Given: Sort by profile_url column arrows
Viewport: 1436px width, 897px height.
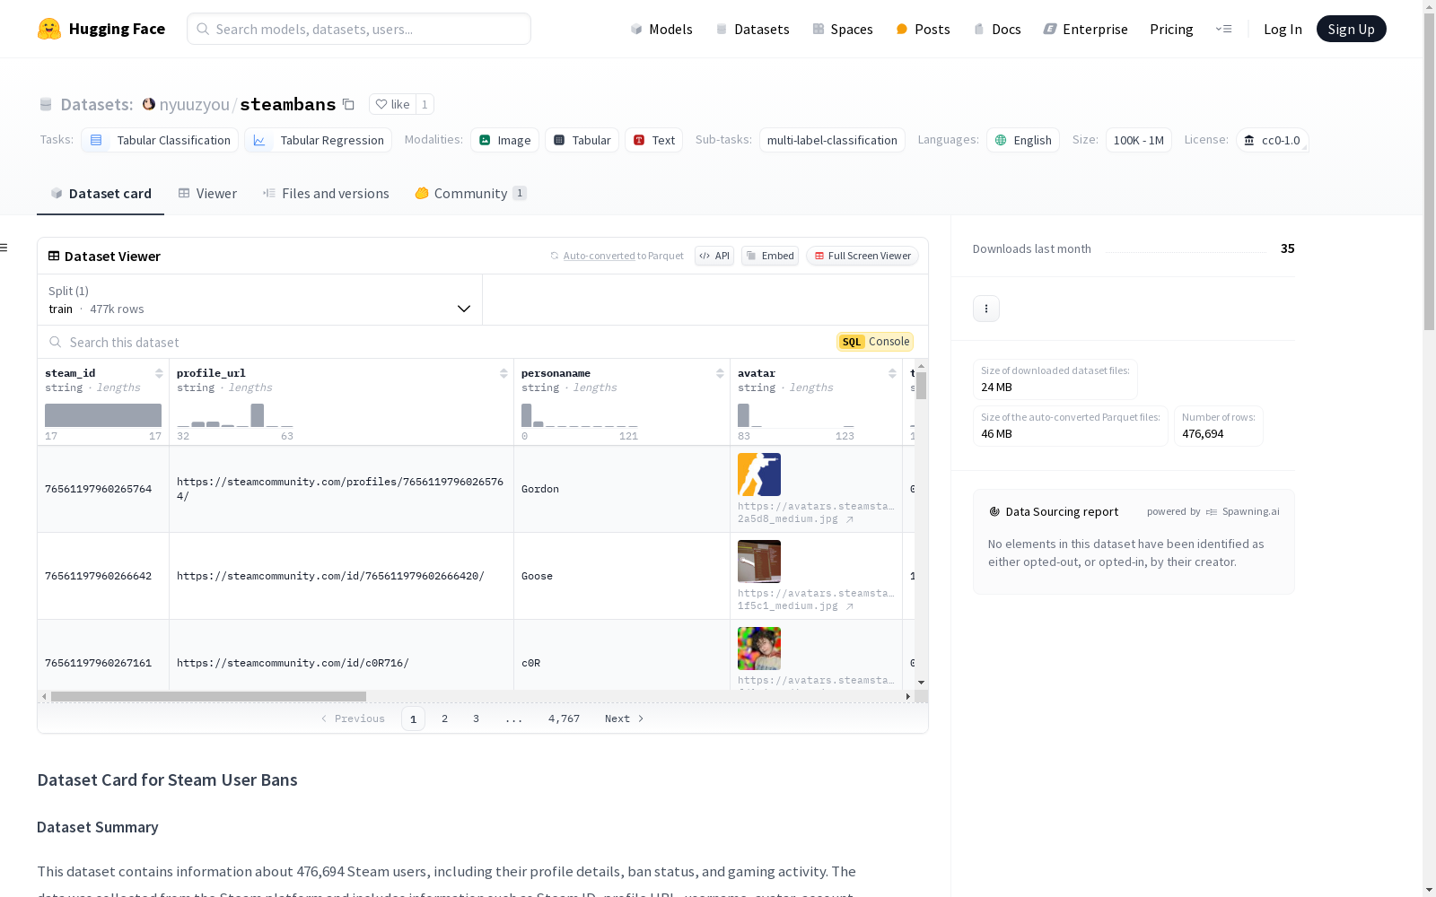Looking at the screenshot, I should click(x=503, y=373).
